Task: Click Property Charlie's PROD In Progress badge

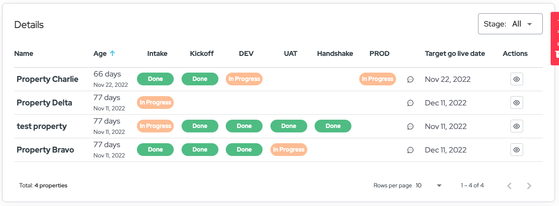Action: point(377,79)
